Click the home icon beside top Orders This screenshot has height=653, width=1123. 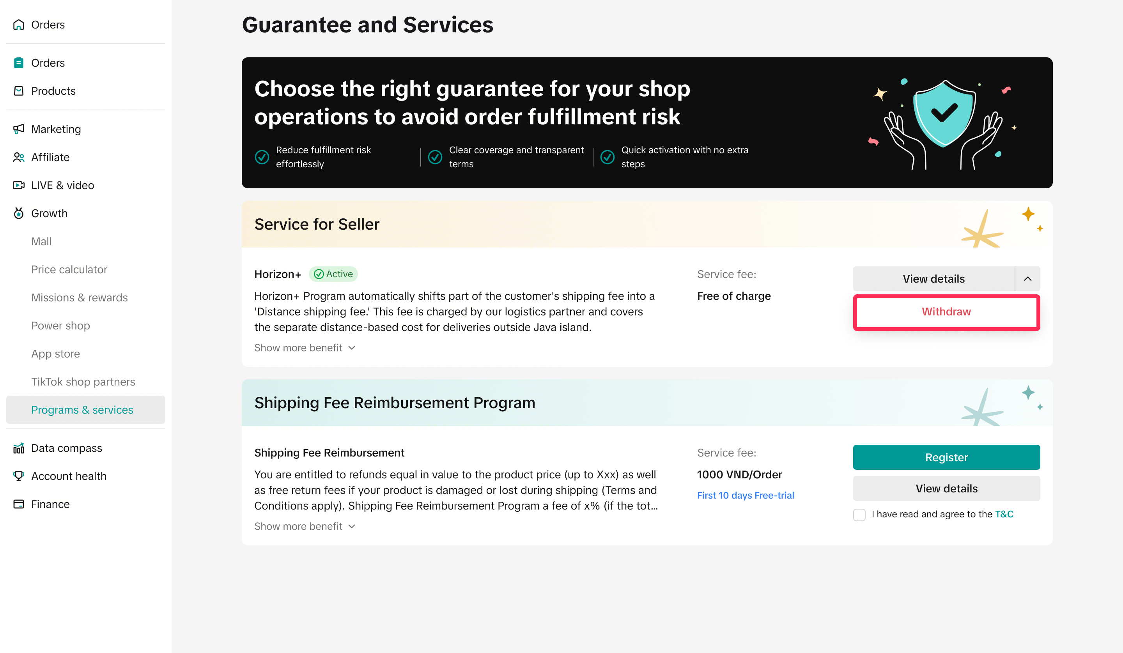(19, 25)
